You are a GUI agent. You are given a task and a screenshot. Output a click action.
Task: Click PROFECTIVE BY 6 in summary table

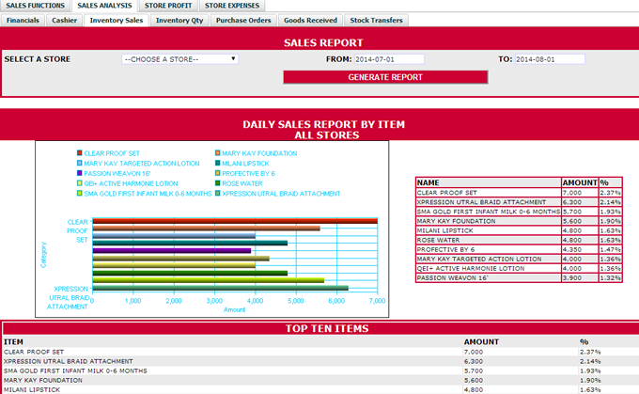click(x=445, y=249)
